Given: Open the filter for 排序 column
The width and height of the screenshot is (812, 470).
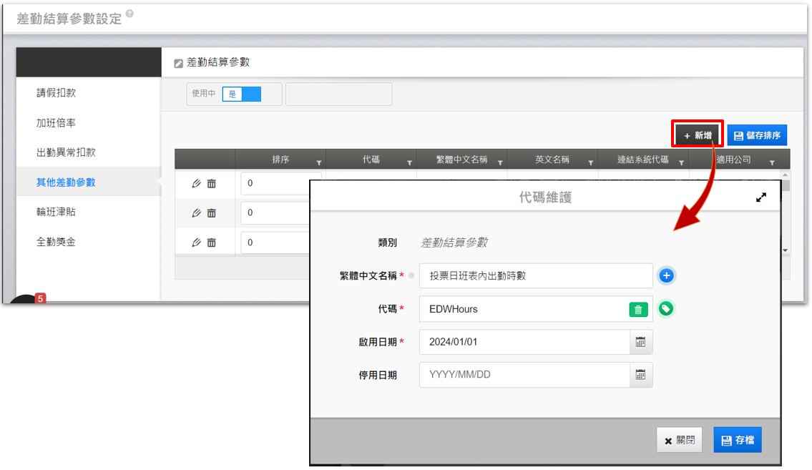Looking at the screenshot, I should point(318,163).
